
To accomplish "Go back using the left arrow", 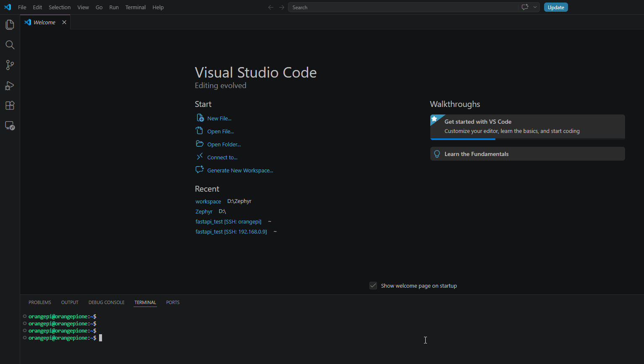I will [271, 7].
